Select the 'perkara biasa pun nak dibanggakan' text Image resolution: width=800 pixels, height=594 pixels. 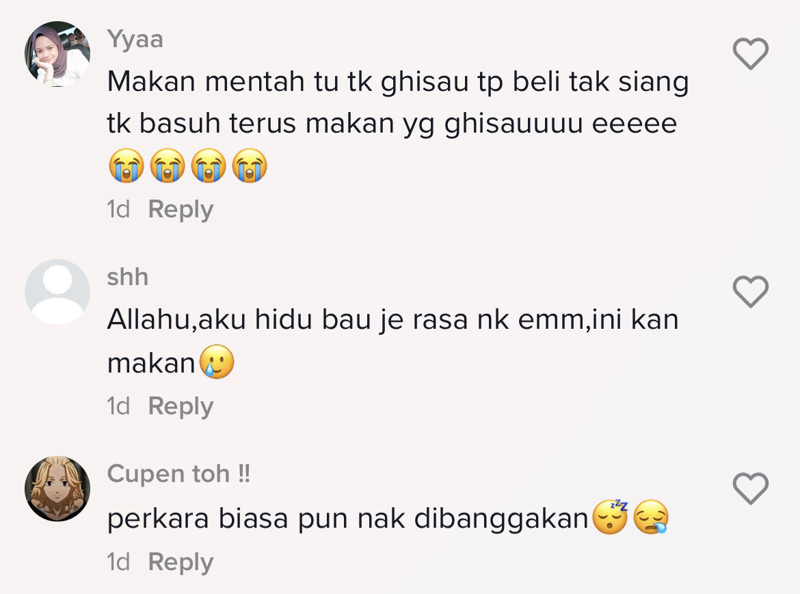coord(348,519)
